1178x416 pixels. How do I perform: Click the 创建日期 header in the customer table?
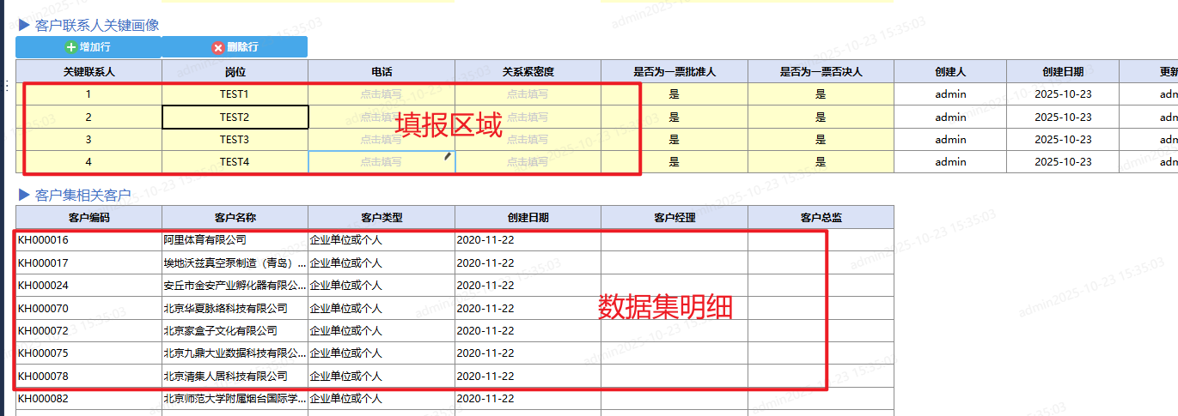(x=528, y=217)
